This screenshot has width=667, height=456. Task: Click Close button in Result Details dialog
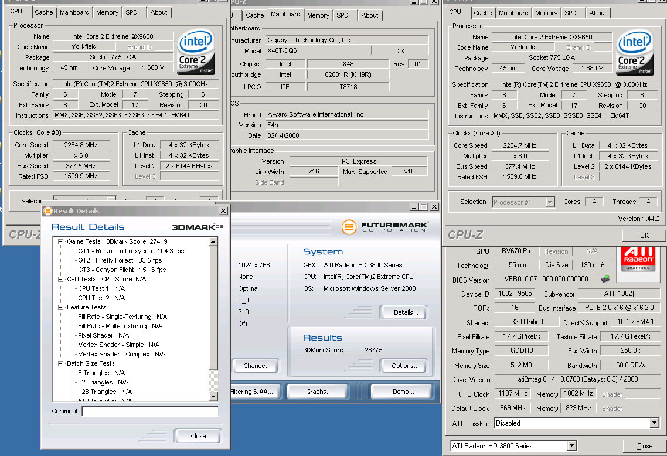pyautogui.click(x=198, y=436)
